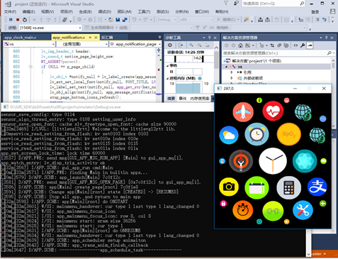The height and width of the screenshot is (259, 338).
Task: Tap the teal flower breathing app icon
Action: (x=305, y=161)
